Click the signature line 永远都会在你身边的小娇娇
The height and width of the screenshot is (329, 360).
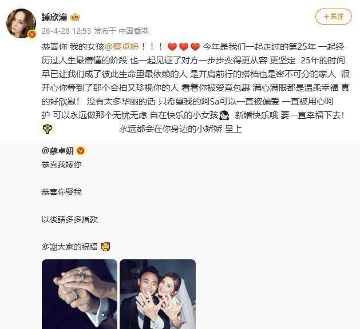click(x=171, y=129)
